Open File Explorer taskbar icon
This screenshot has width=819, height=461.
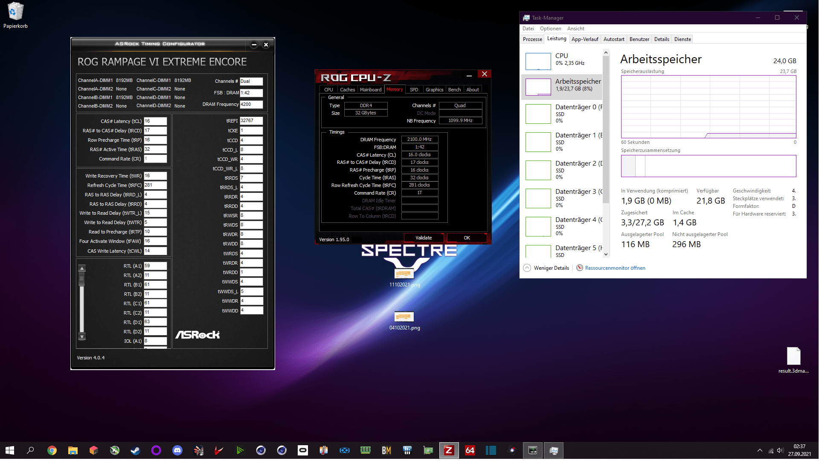coord(73,450)
